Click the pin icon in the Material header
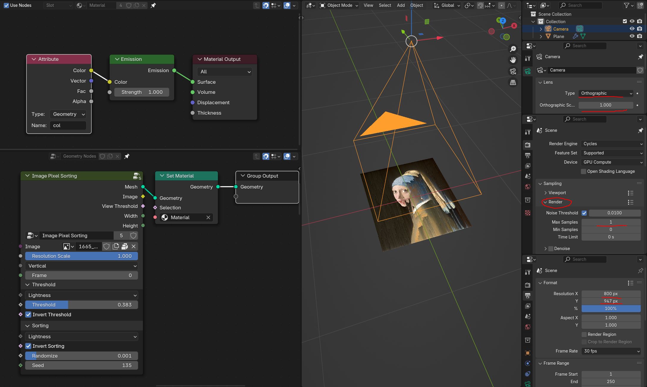This screenshot has width=647, height=387. pos(153,5)
